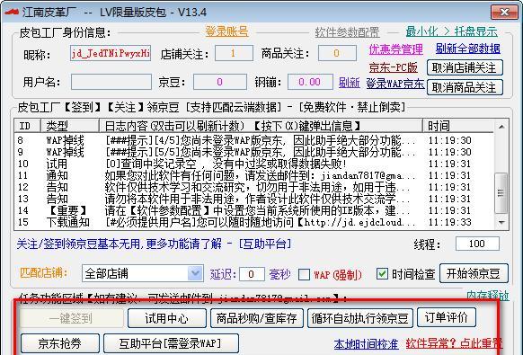
Task: Uncheck the 时间检查 checkbox
Action: pyautogui.click(x=382, y=274)
